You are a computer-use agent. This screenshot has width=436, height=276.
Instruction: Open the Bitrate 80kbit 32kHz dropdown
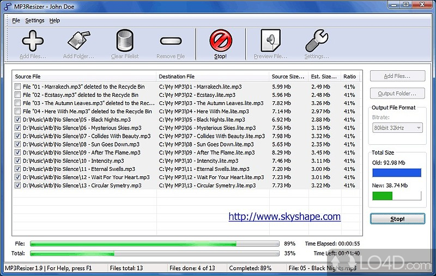pyautogui.click(x=397, y=127)
